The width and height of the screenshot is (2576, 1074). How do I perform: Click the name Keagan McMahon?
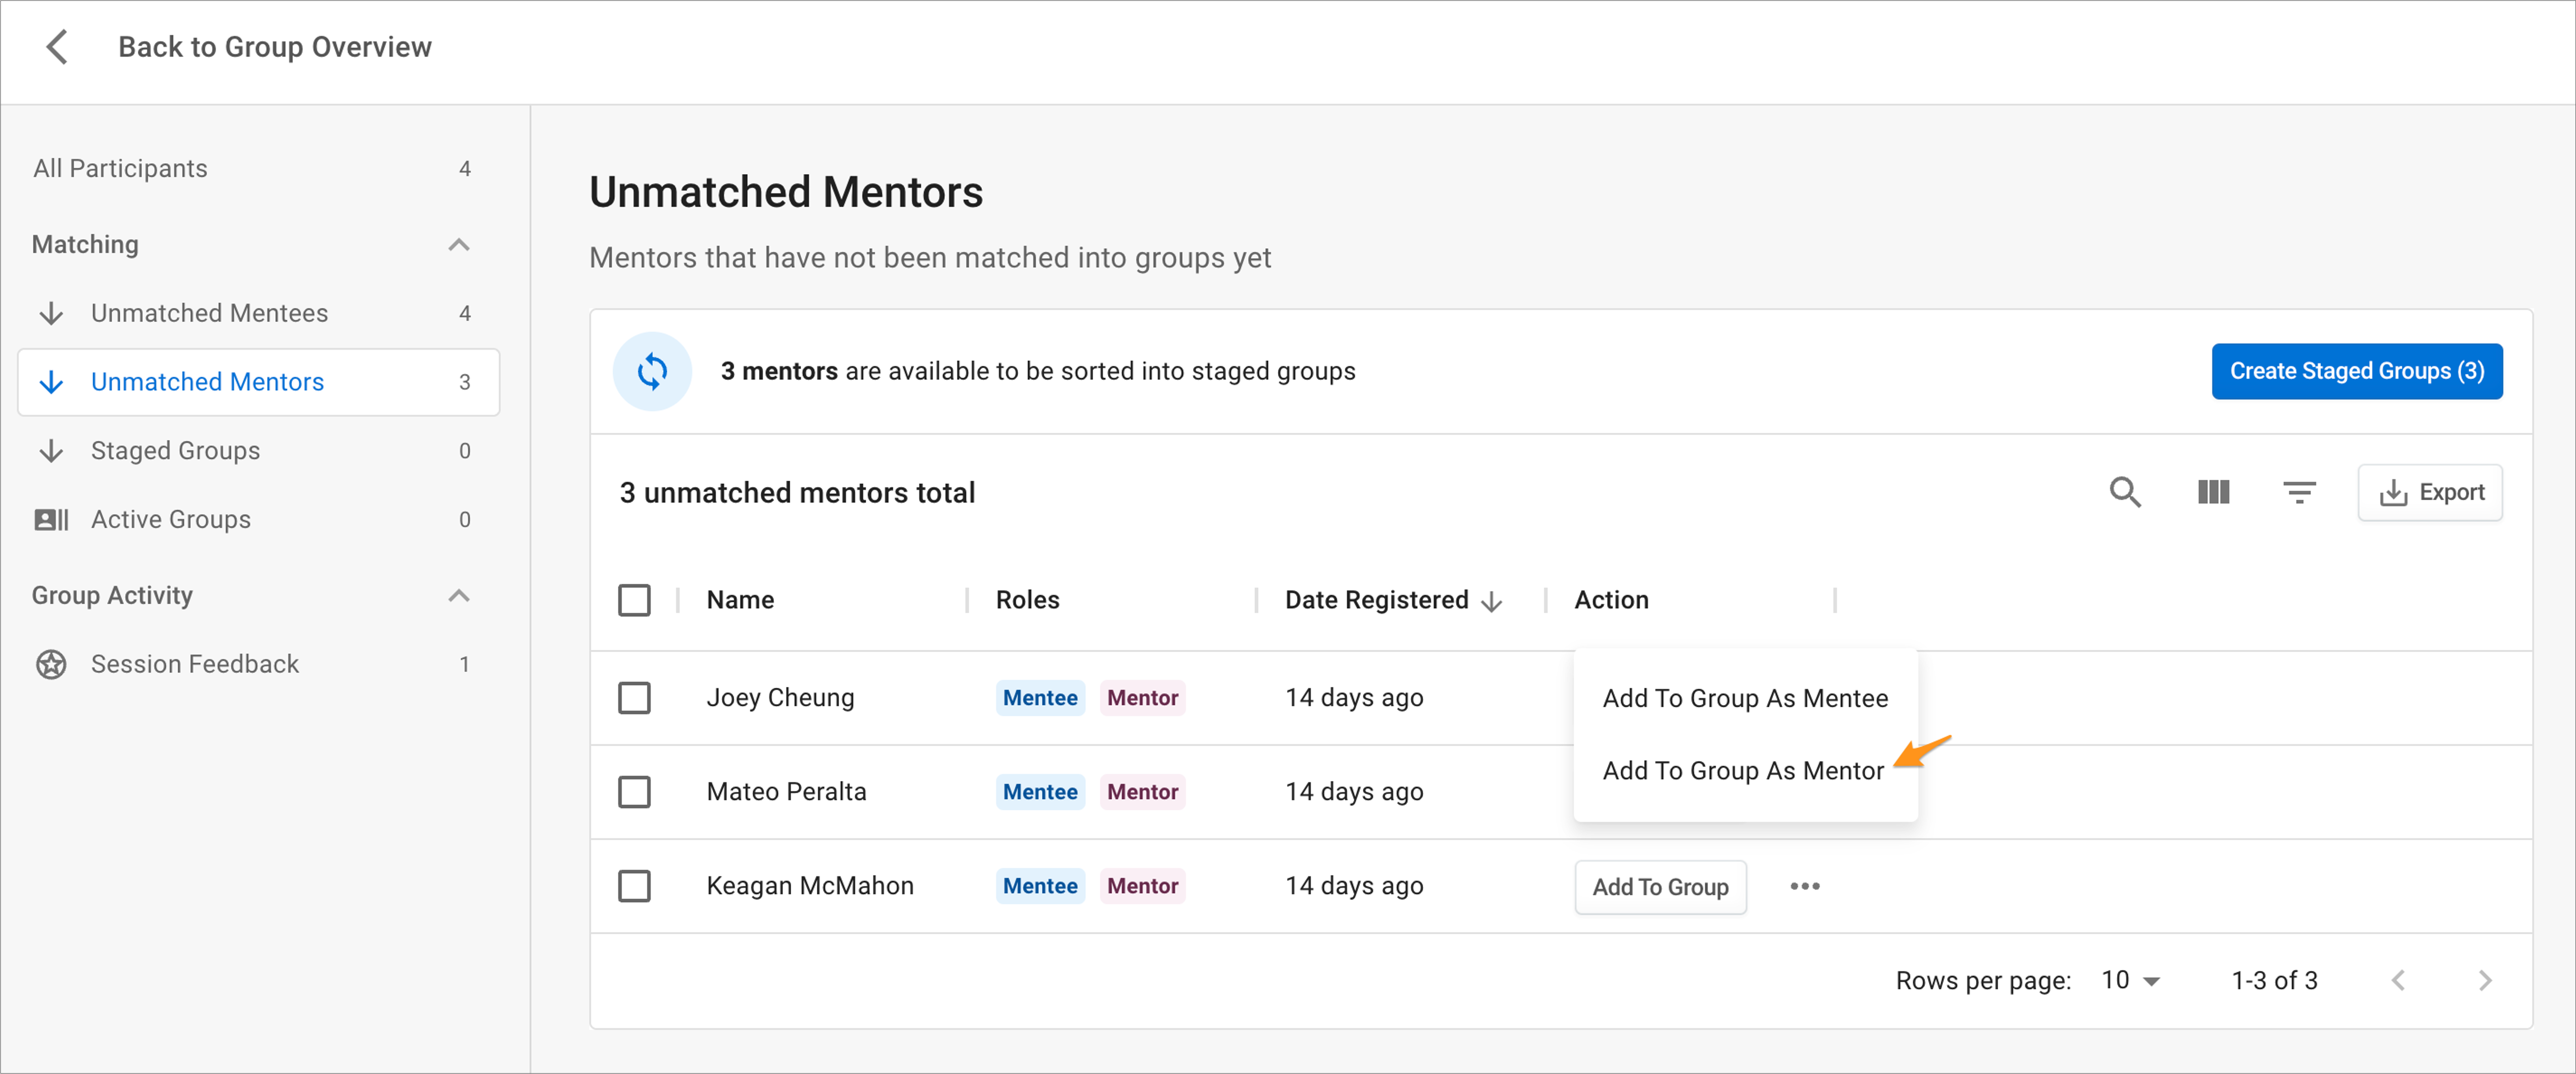[810, 886]
